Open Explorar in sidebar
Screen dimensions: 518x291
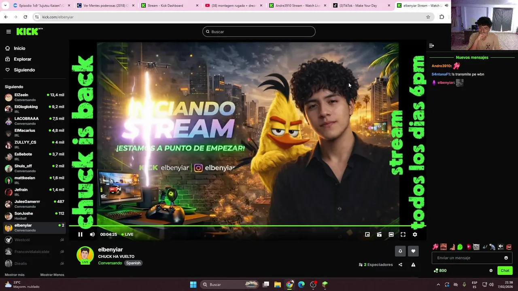pos(22,59)
